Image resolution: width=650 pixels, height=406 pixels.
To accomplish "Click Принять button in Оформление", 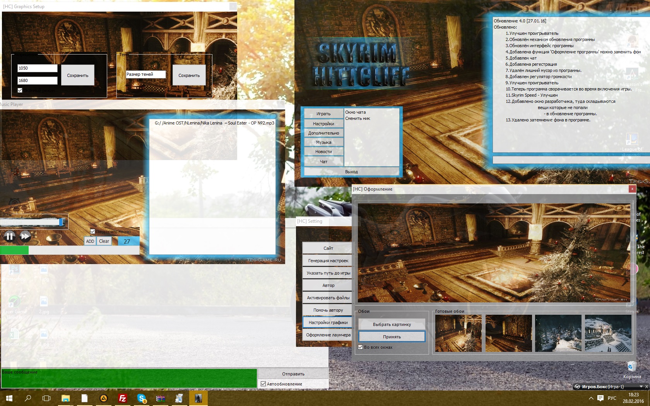I will tap(392, 337).
